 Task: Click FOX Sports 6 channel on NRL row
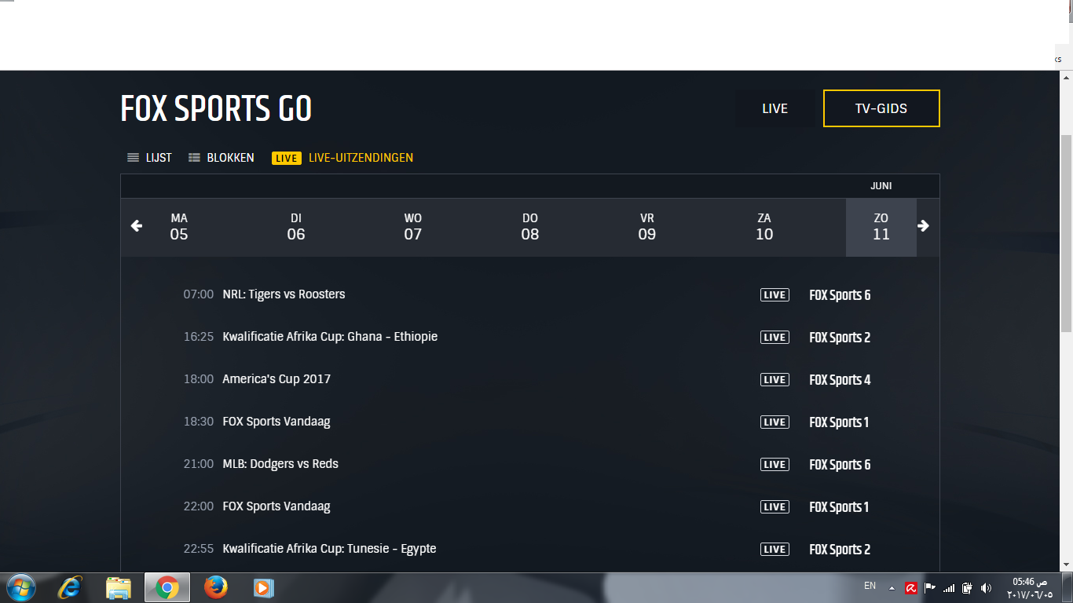pos(840,295)
